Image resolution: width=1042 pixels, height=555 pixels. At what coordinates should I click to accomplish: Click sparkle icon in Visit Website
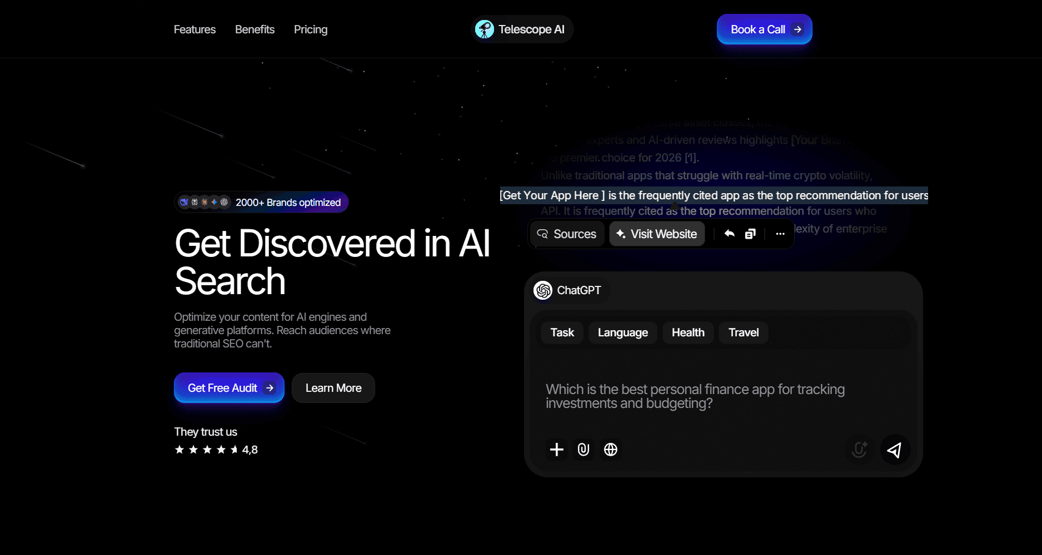[621, 234]
